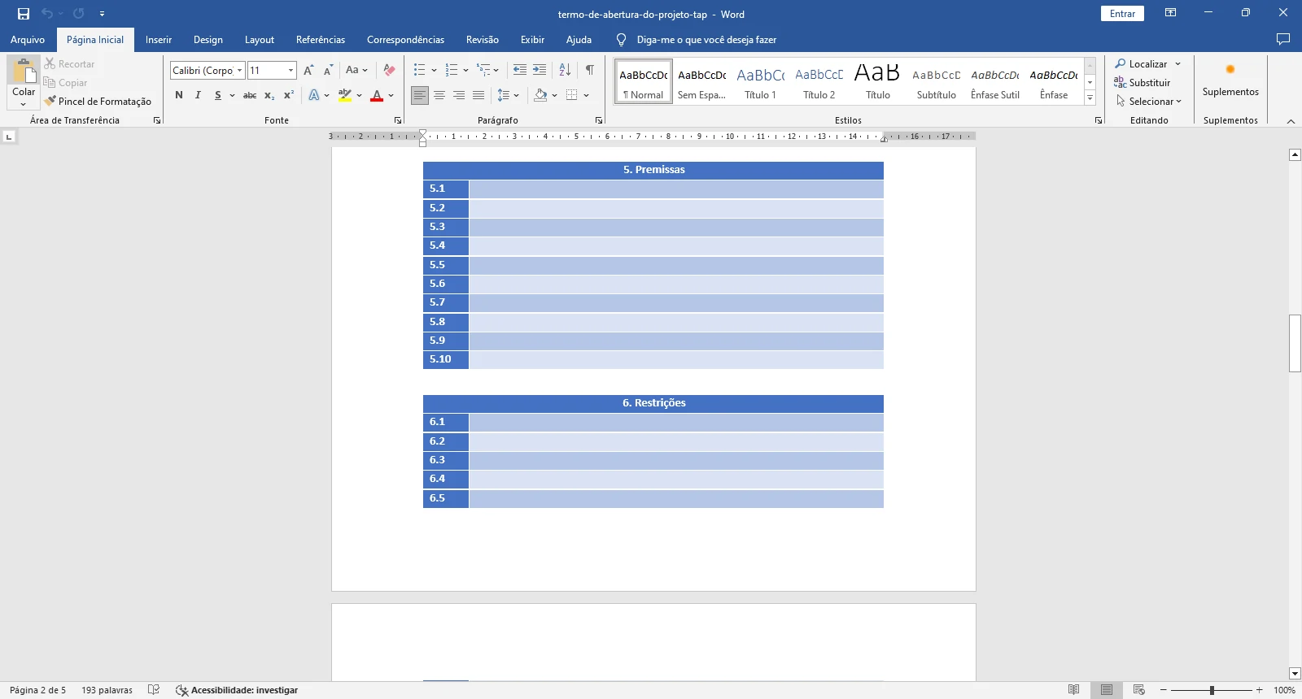Select the Format Painter (Pincel de Formatação)
This screenshot has height=699, width=1302.
pyautogui.click(x=98, y=102)
